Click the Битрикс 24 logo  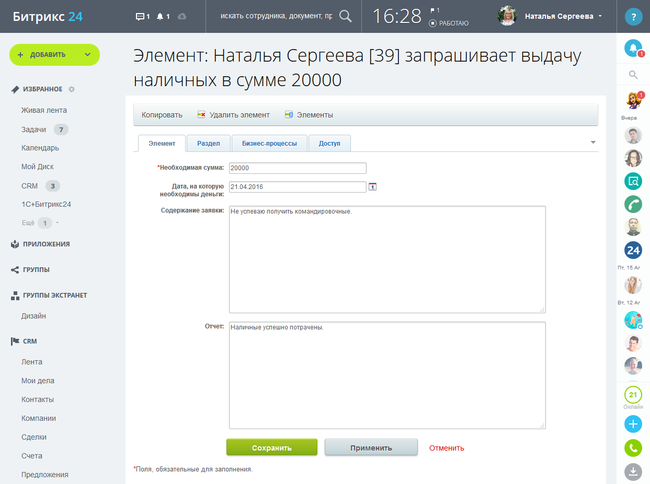tap(48, 16)
